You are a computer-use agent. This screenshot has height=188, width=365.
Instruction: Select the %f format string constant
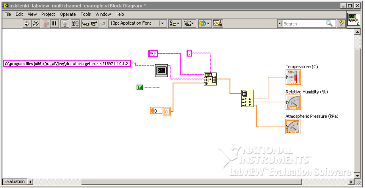(153, 53)
